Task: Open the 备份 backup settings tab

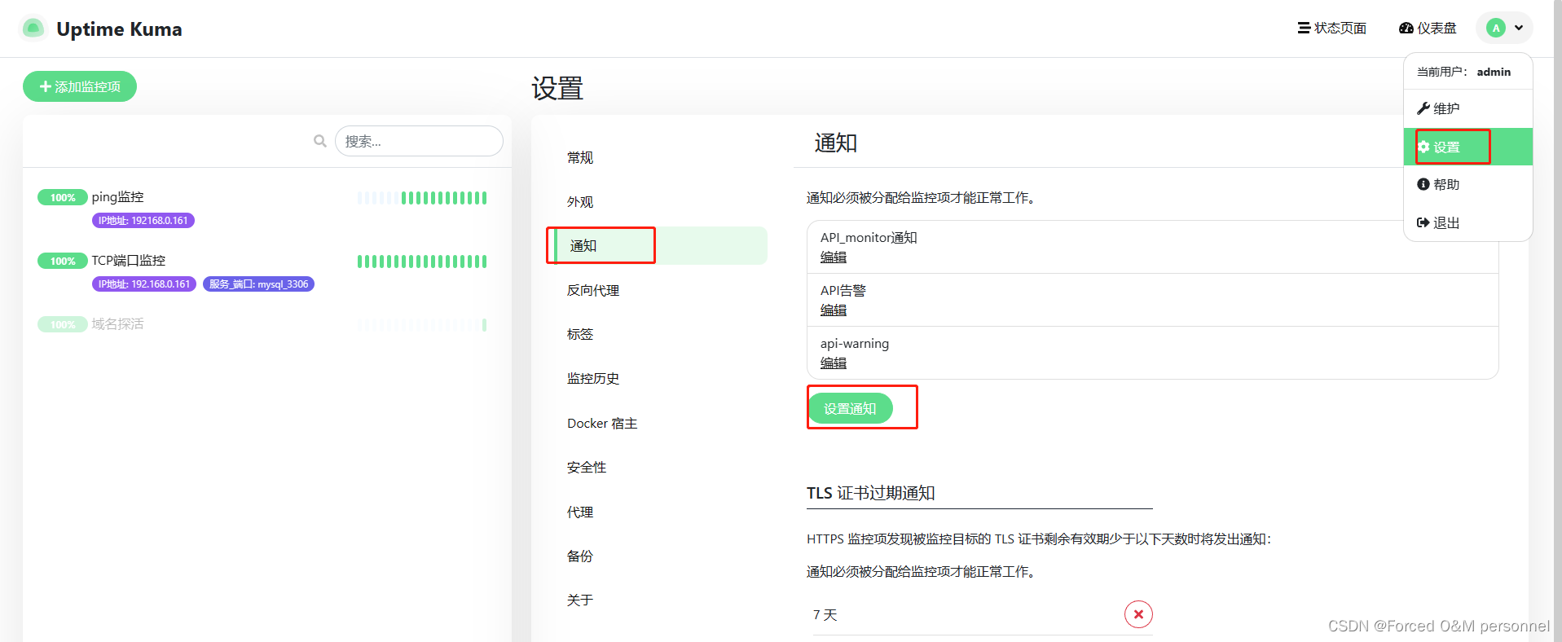Action: [659, 556]
